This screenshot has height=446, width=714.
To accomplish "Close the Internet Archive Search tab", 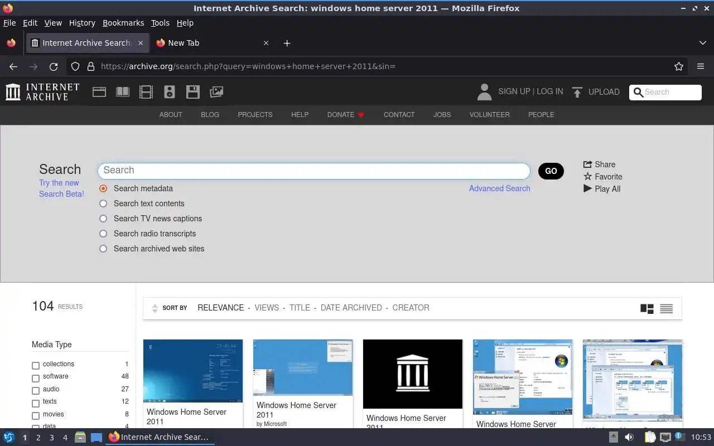I will point(141,43).
